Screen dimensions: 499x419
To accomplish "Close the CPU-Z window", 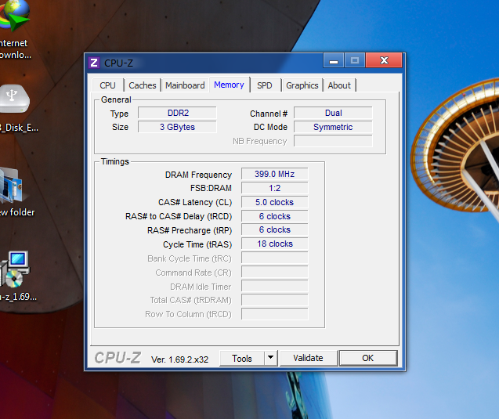I will (383, 60).
